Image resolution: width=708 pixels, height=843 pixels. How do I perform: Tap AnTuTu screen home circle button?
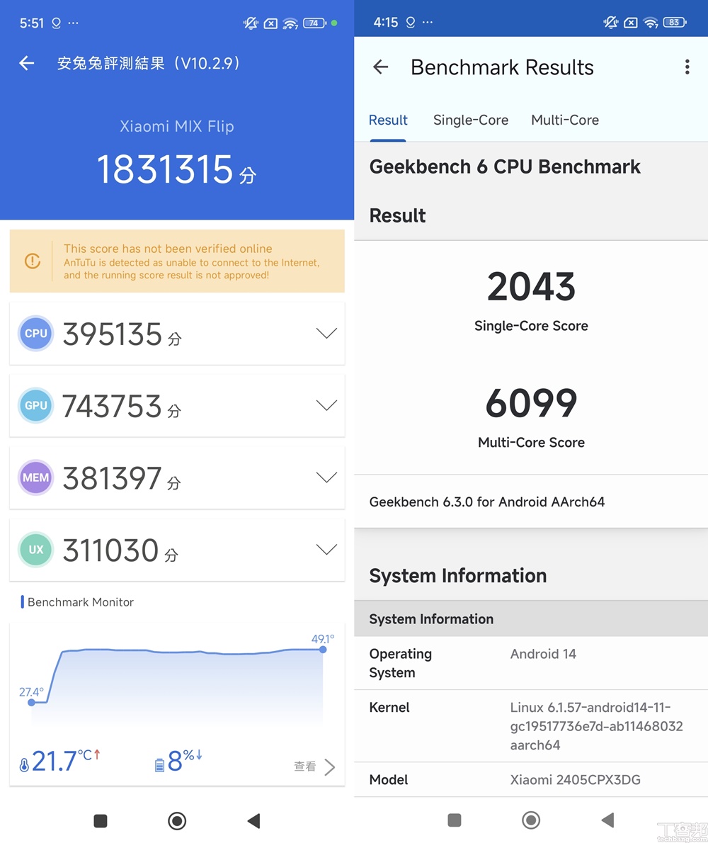click(177, 821)
